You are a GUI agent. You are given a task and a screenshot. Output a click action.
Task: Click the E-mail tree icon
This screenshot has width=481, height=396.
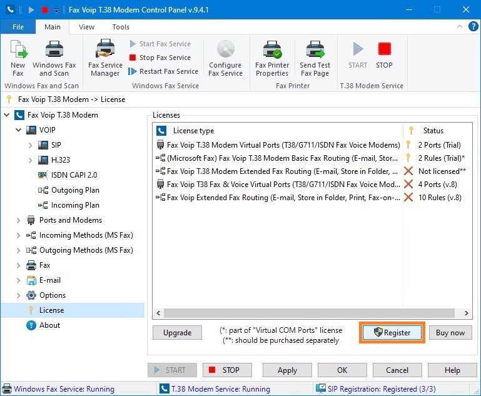31,280
